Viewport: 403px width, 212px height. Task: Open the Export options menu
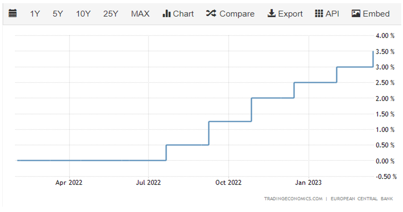(x=291, y=14)
